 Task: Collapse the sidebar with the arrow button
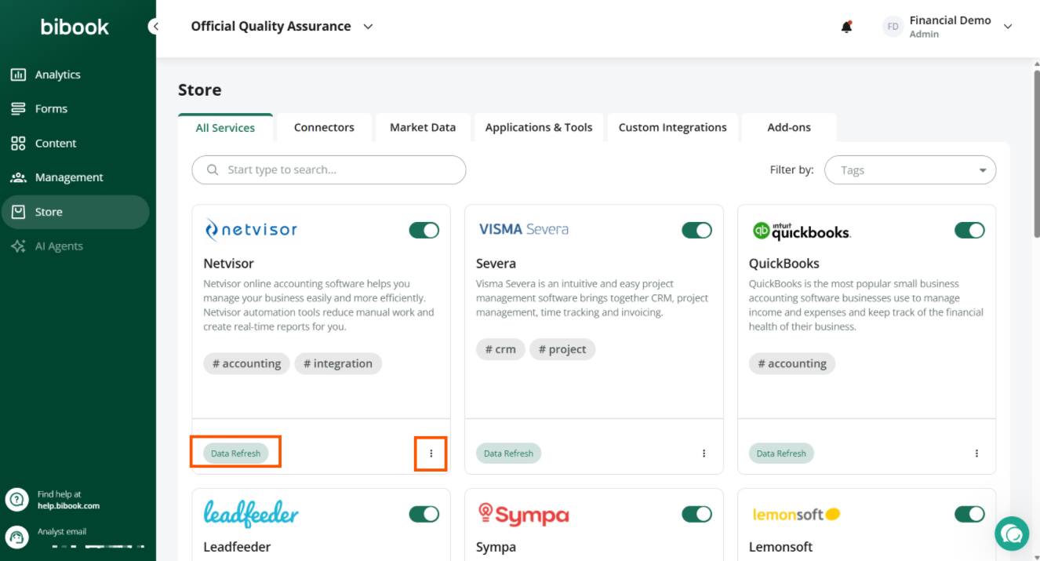(x=155, y=27)
